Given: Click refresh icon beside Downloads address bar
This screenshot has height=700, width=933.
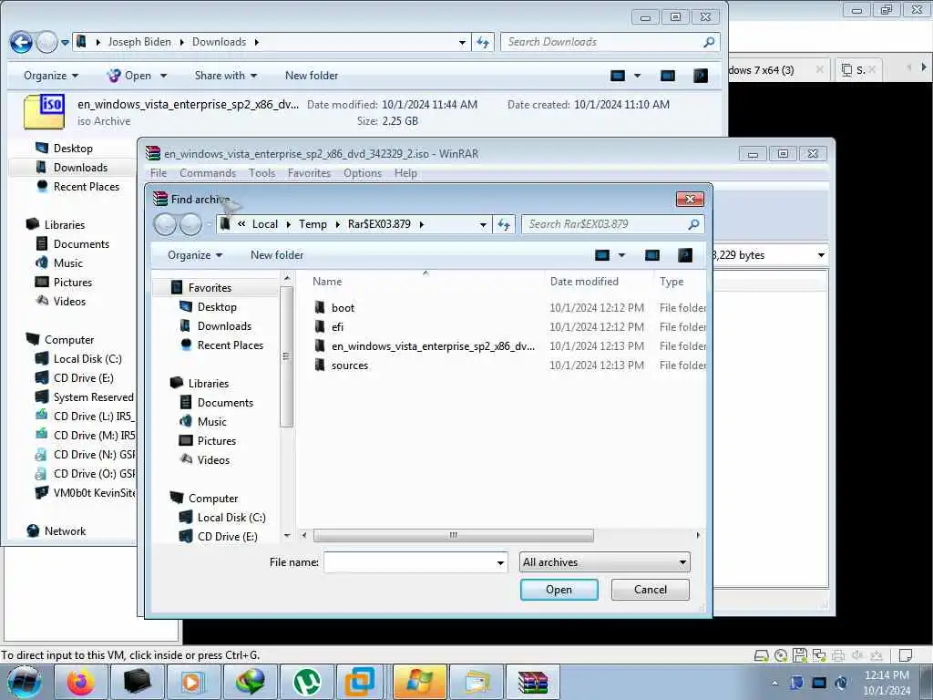Looking at the screenshot, I should coord(483,42).
